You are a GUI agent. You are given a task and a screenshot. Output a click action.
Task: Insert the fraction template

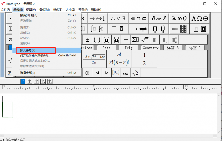pyautogui.click(x=126, y=40)
